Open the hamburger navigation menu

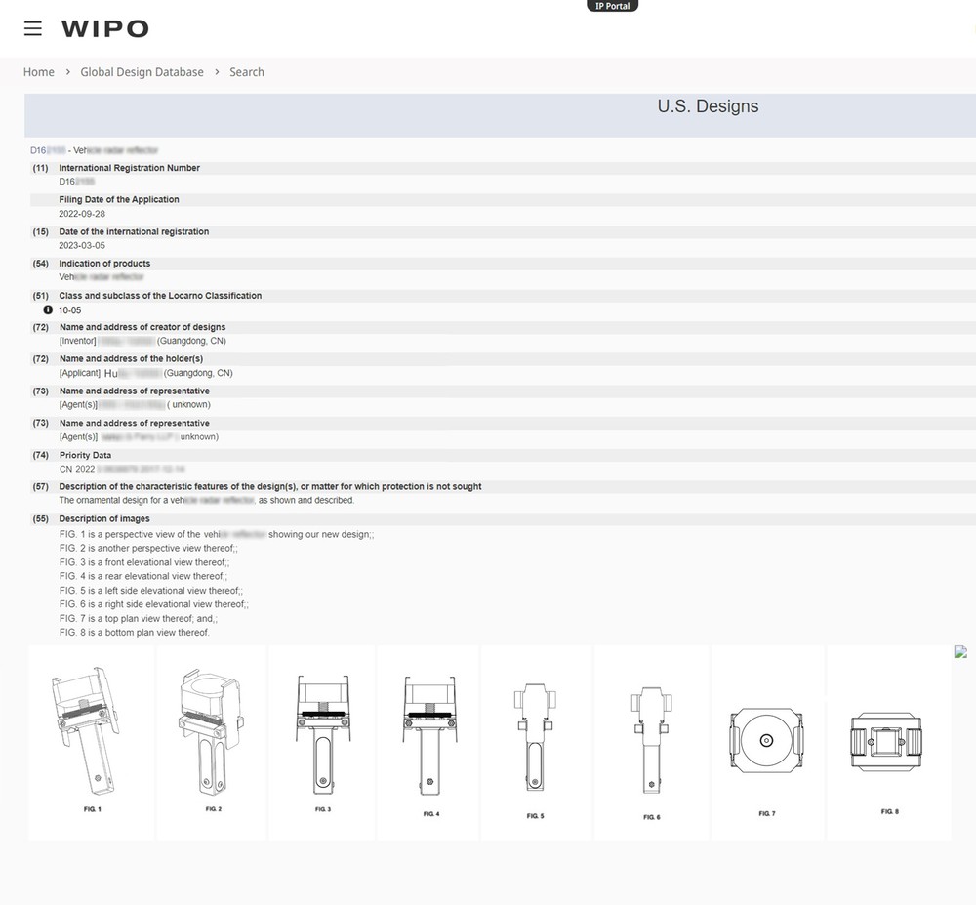coord(33,28)
